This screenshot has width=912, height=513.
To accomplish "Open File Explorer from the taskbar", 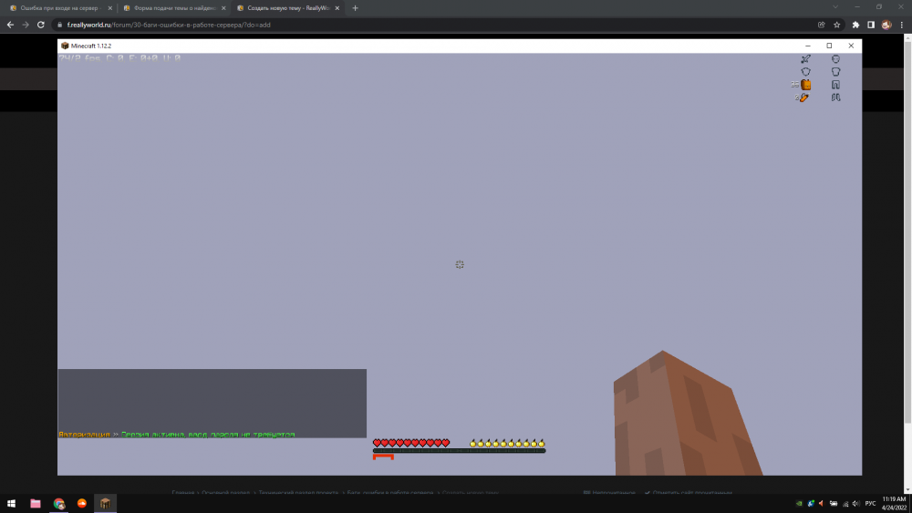I will [x=36, y=504].
